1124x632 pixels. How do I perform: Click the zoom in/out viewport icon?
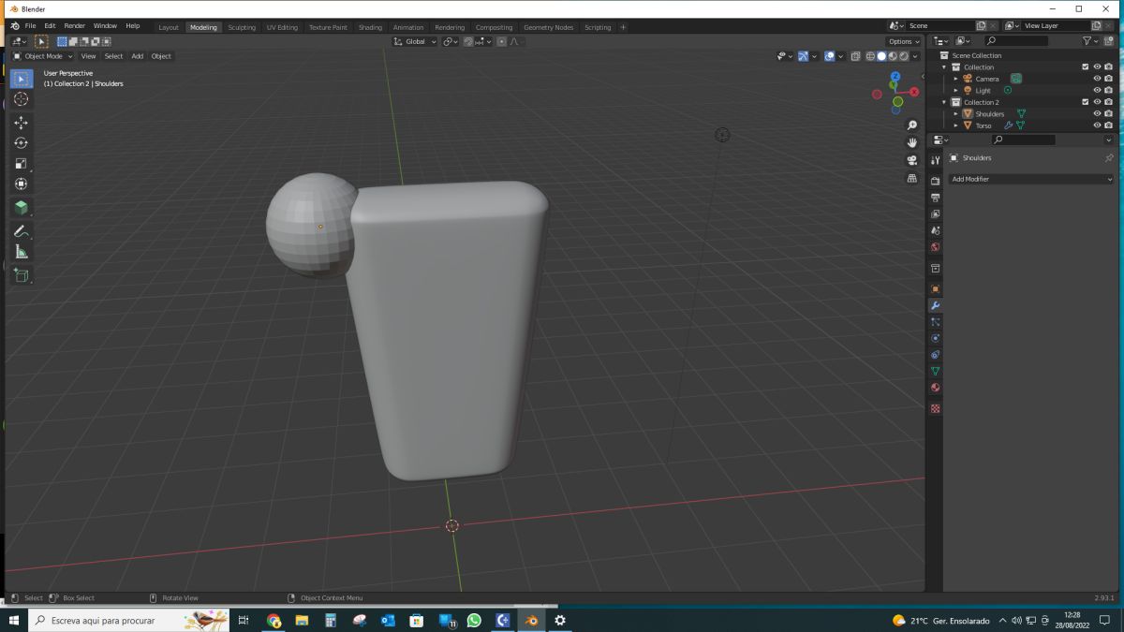912,125
